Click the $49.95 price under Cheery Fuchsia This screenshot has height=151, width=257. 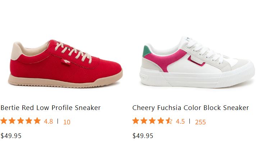pos(143,136)
